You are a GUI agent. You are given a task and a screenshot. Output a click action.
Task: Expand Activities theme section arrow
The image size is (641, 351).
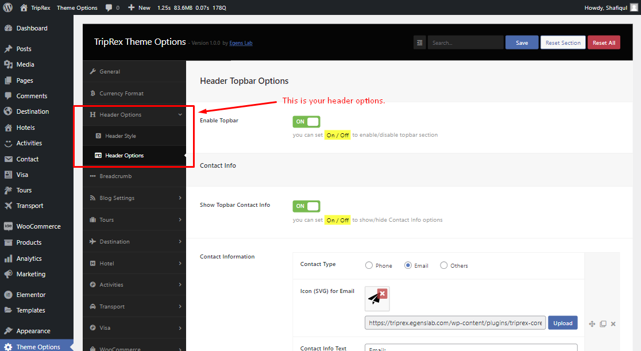coord(180,285)
